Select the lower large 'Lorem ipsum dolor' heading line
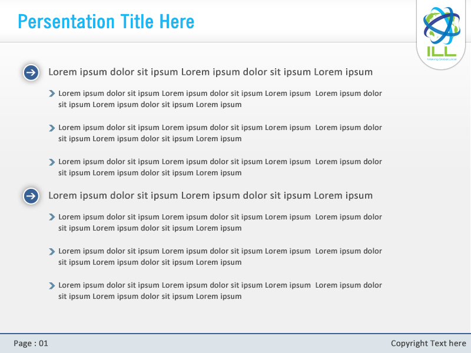Screen dimensions: 471x353 point(211,196)
